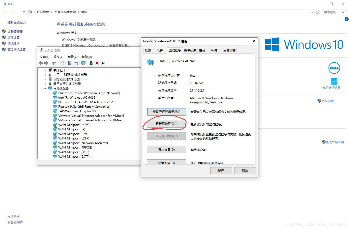Click Back arrow in Device Manager toolbar
This screenshot has height=229, width=349.
tap(41, 63)
